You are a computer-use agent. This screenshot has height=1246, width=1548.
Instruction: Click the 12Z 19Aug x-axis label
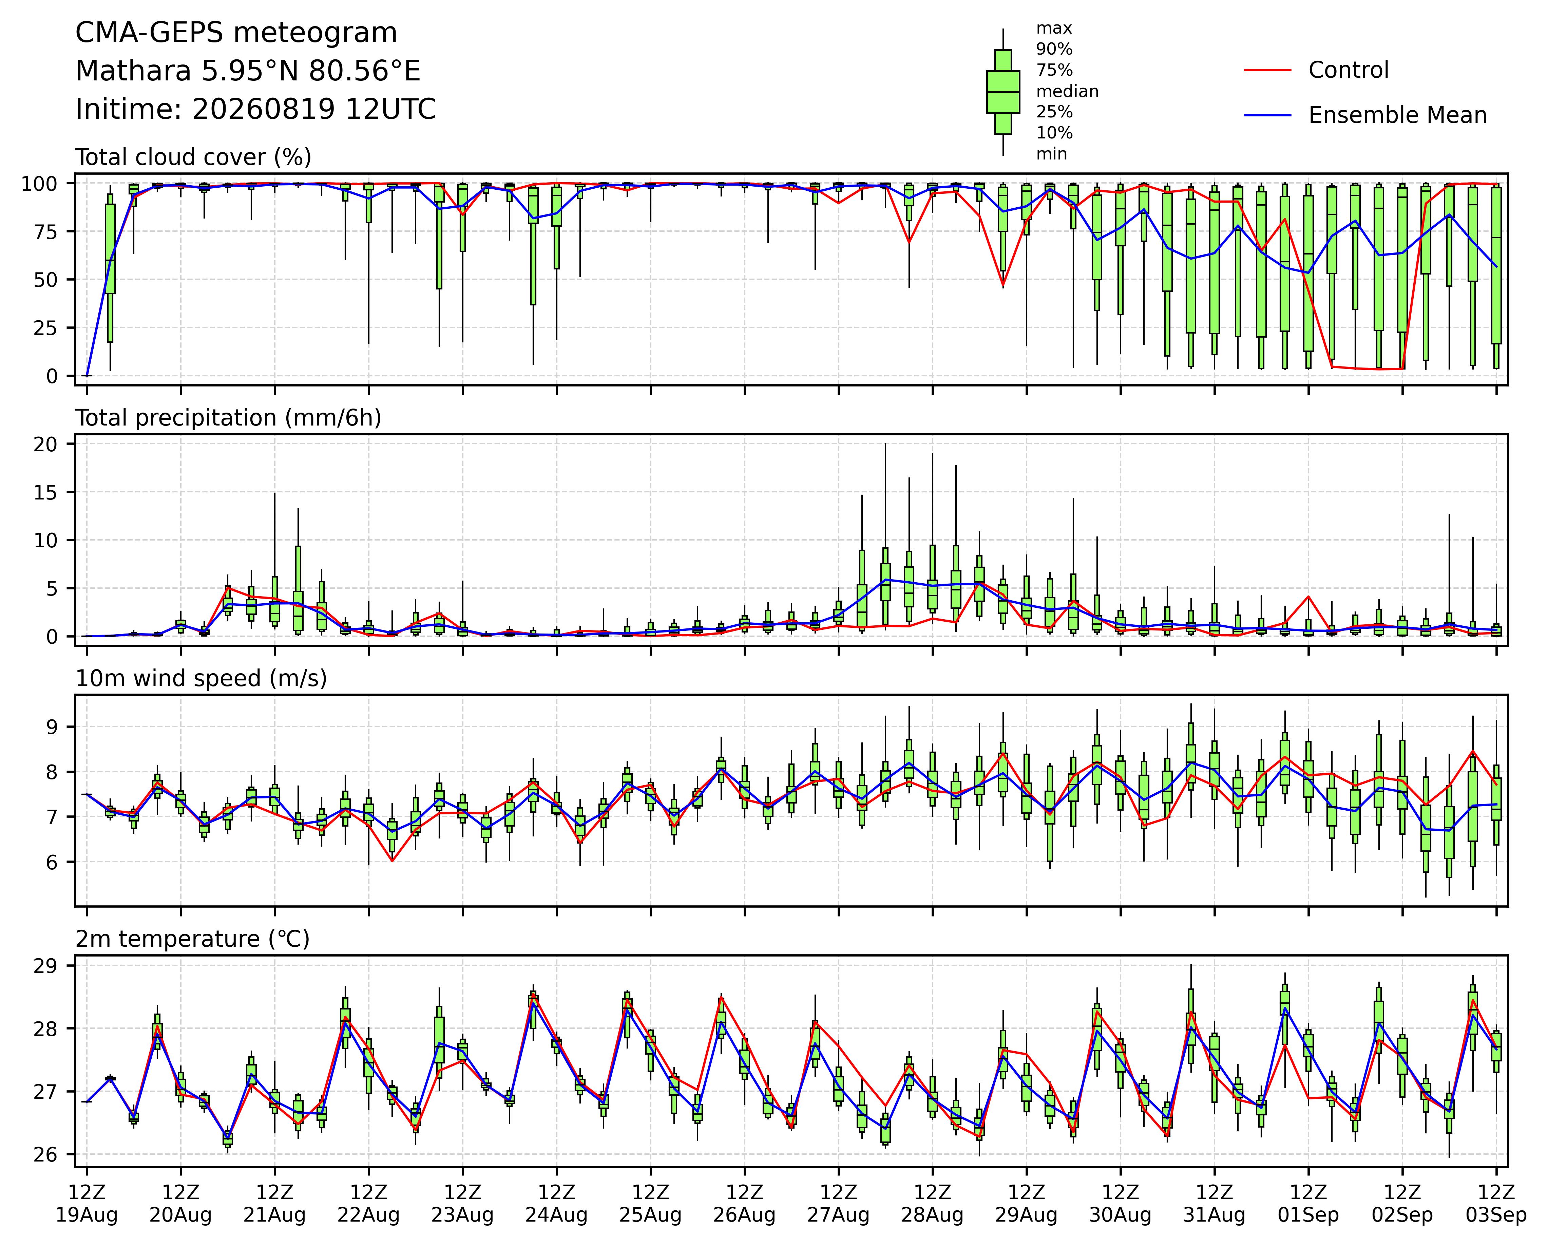[x=87, y=1204]
